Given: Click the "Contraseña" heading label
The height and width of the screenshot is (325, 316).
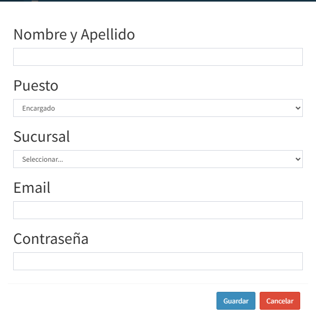Looking at the screenshot, I should click(51, 239).
